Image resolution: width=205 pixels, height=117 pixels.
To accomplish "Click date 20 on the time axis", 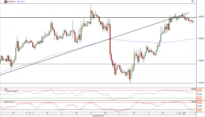I will [x=105, y=114].
